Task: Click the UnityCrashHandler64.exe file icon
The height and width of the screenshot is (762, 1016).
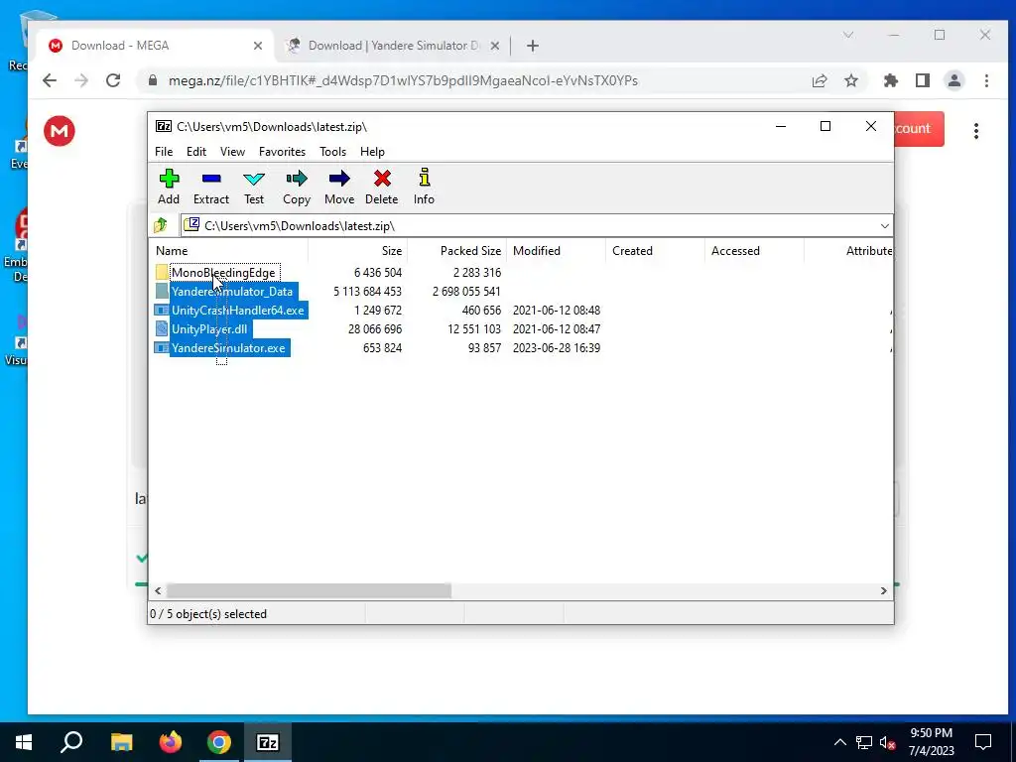Action: [162, 310]
